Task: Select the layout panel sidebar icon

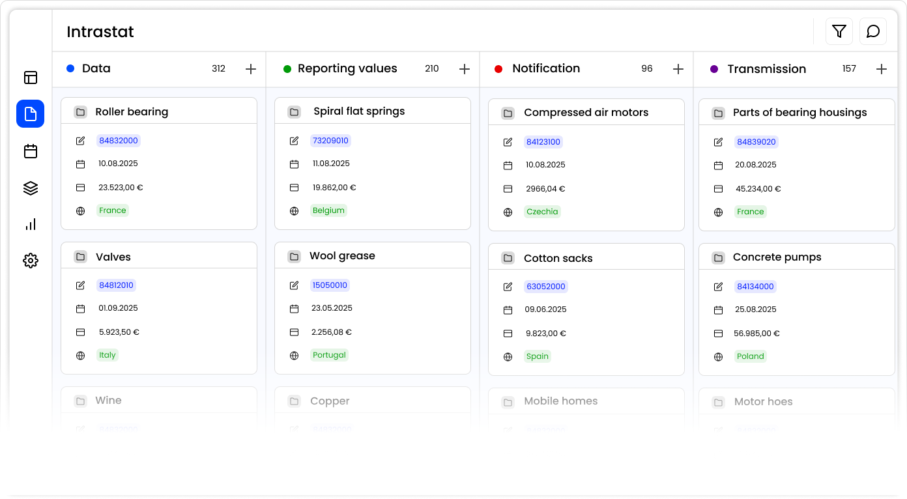Action: [31, 78]
